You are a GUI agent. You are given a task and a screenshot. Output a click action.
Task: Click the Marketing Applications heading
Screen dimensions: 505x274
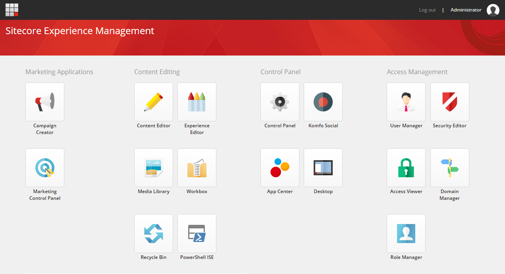[x=60, y=72]
